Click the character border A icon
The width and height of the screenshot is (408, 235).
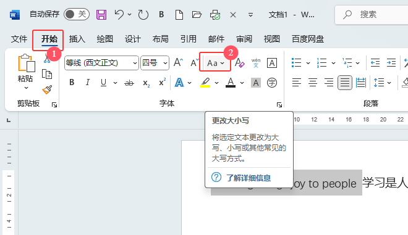(x=272, y=63)
